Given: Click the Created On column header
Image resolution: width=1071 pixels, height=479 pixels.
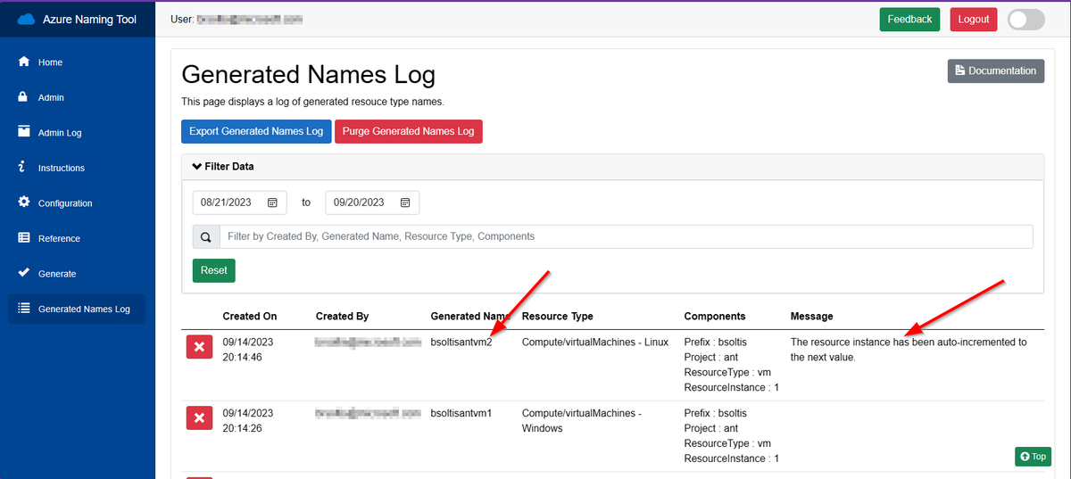Looking at the screenshot, I should pos(250,316).
